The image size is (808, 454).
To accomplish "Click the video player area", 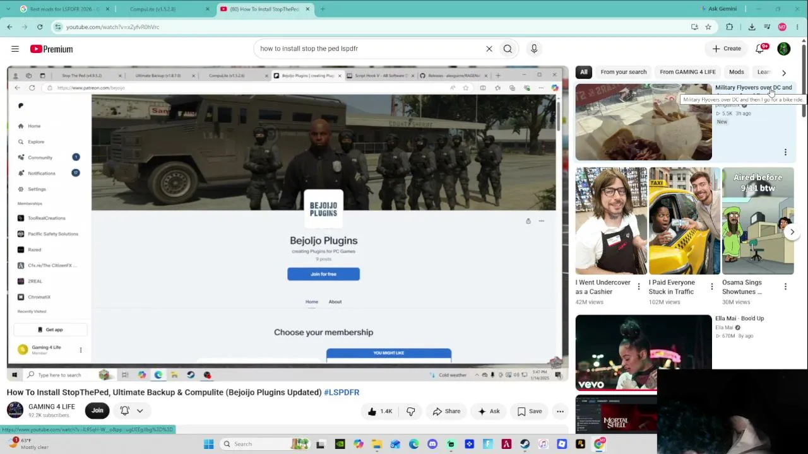I will tap(287, 223).
